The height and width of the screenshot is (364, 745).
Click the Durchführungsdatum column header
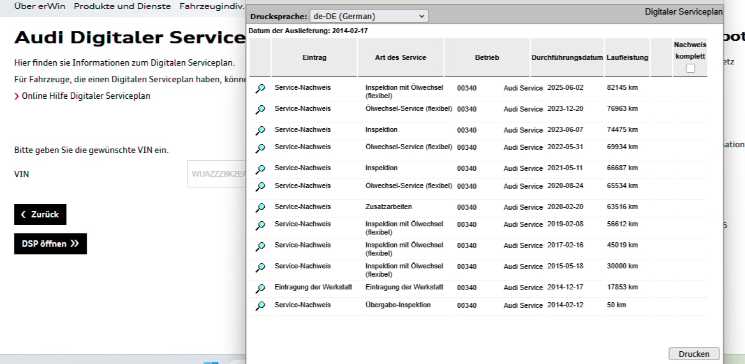point(567,57)
